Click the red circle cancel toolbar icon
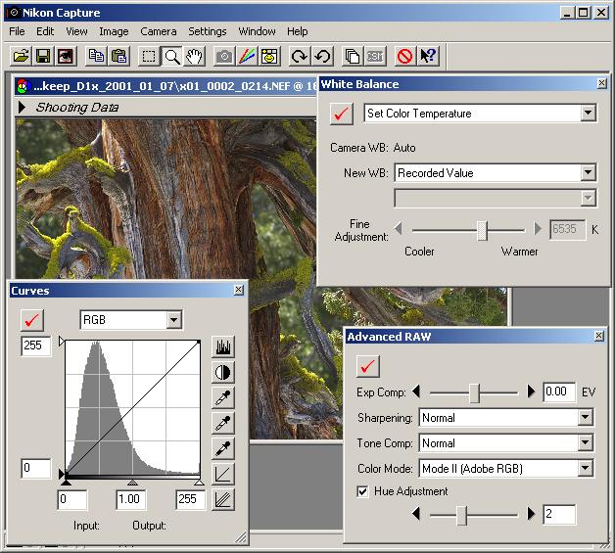The height and width of the screenshot is (553, 615). tap(403, 56)
